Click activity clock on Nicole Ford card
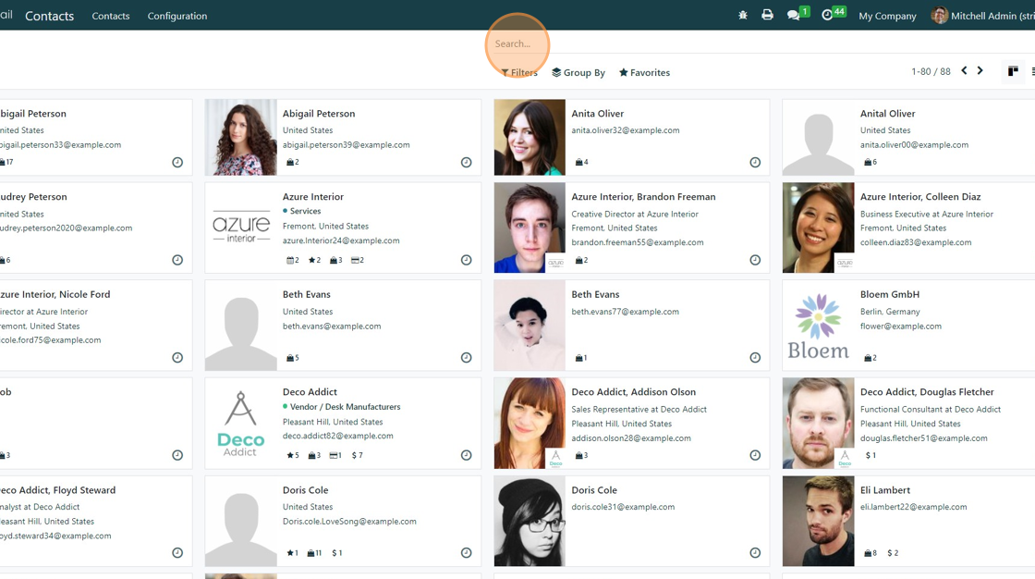This screenshot has height=579, width=1035. coord(177,358)
